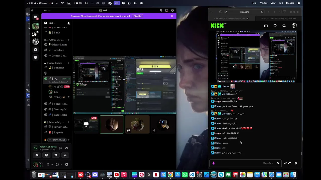The height and width of the screenshot is (180, 321).
Task: Add channel to Voice Rooms category
Action: click(68, 63)
